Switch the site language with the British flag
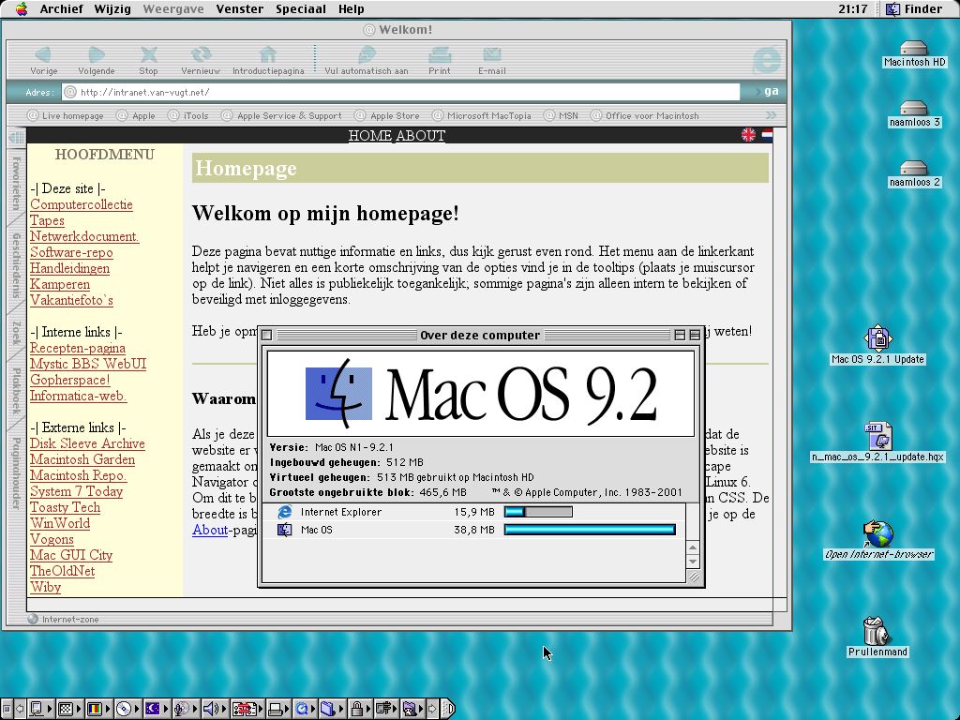This screenshot has height=720, width=960. (x=748, y=135)
